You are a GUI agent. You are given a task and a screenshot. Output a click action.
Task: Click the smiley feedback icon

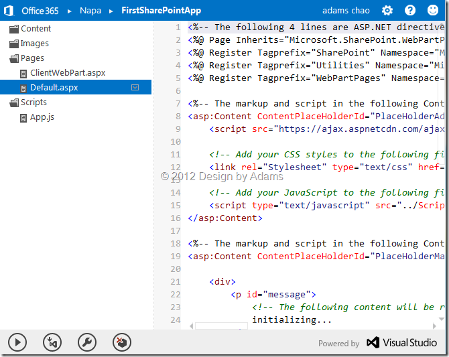click(433, 10)
